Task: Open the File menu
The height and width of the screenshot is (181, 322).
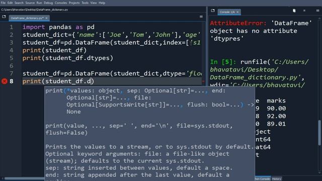Action: [3, 3]
